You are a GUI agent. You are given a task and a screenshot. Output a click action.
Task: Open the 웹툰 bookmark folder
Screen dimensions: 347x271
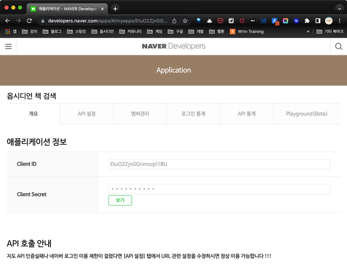tap(216, 31)
